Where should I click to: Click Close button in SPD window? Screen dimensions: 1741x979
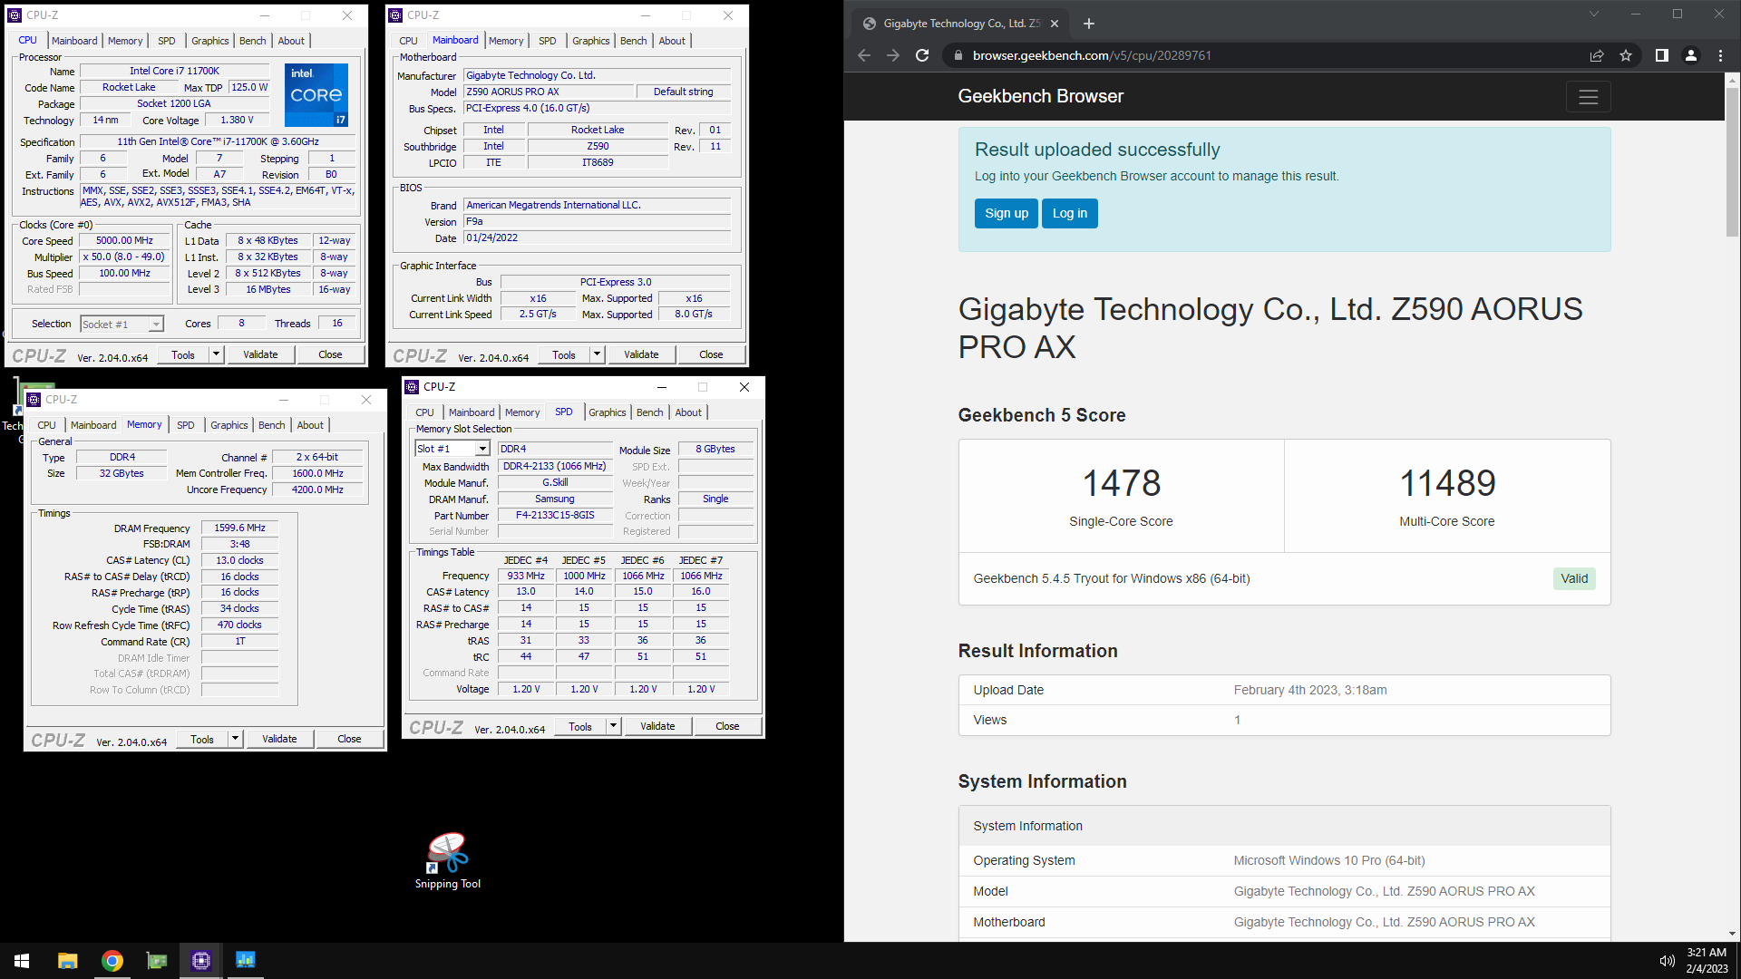click(727, 726)
